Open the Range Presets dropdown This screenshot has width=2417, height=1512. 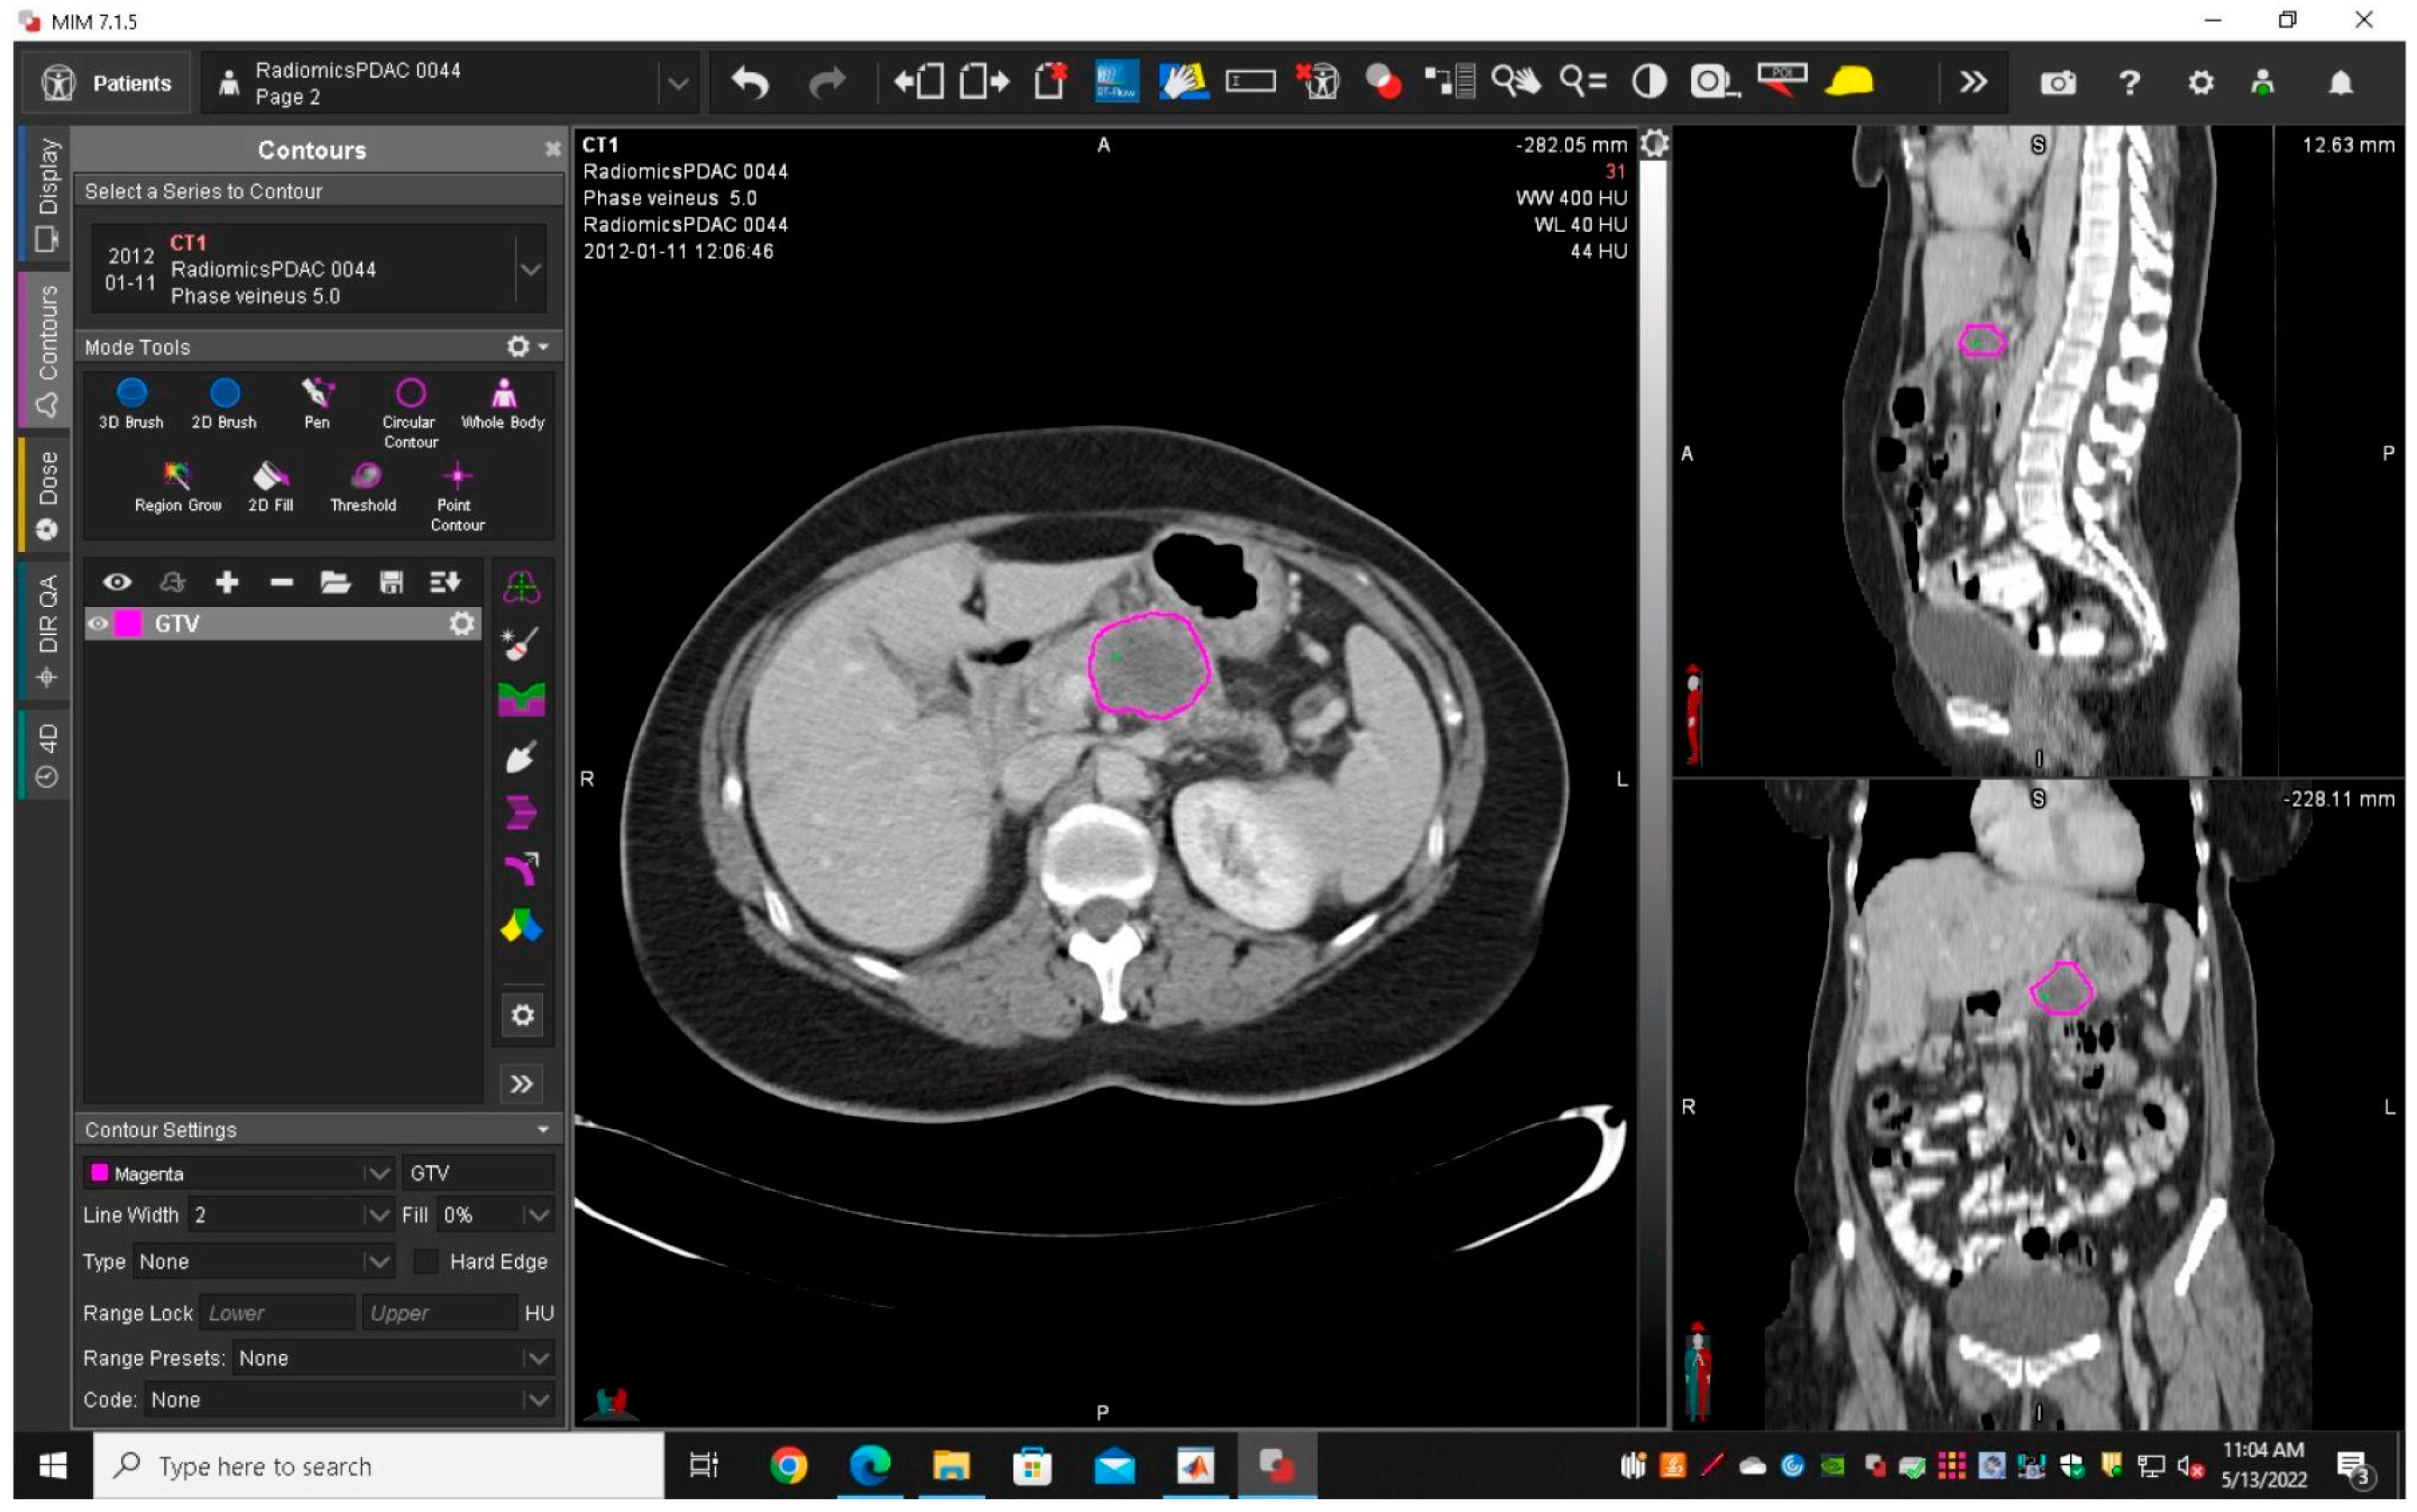[x=537, y=1358]
